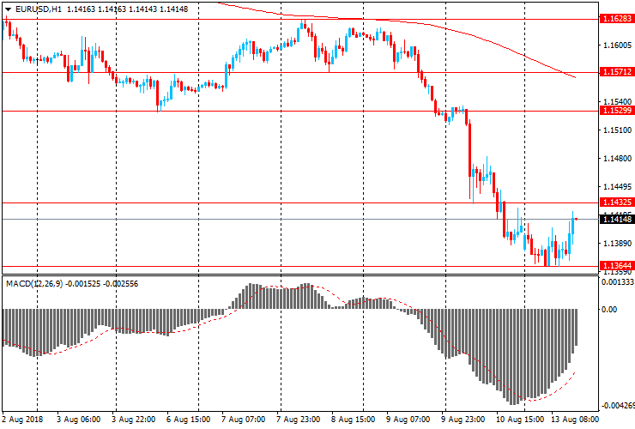Click the MACD(12,26,9) indicator label
635x429 pixels.
34,284
